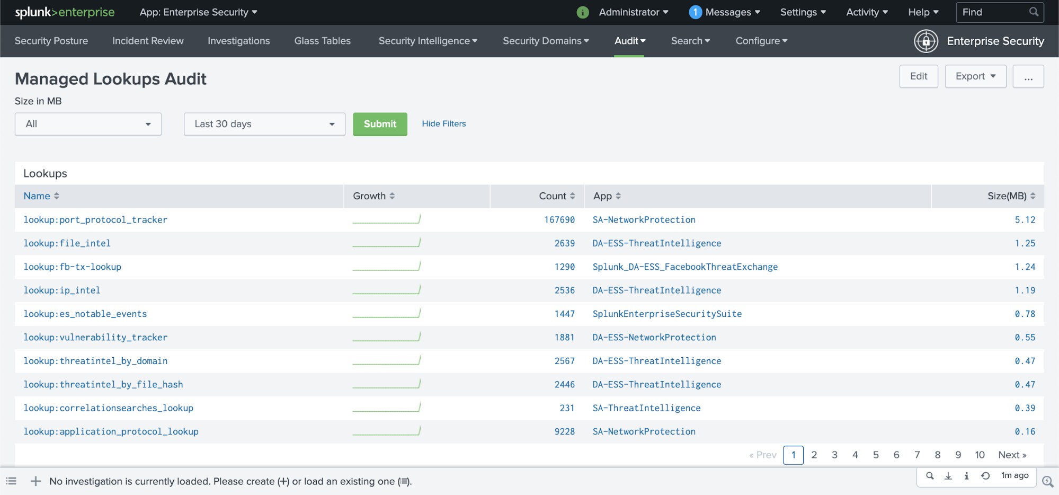Click the more options (...) button
1059x495 pixels.
(1028, 76)
